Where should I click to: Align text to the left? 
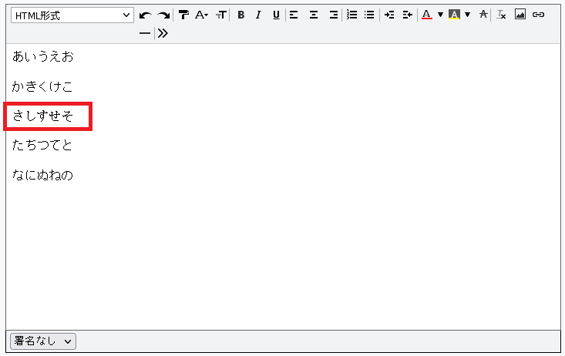[x=294, y=15]
